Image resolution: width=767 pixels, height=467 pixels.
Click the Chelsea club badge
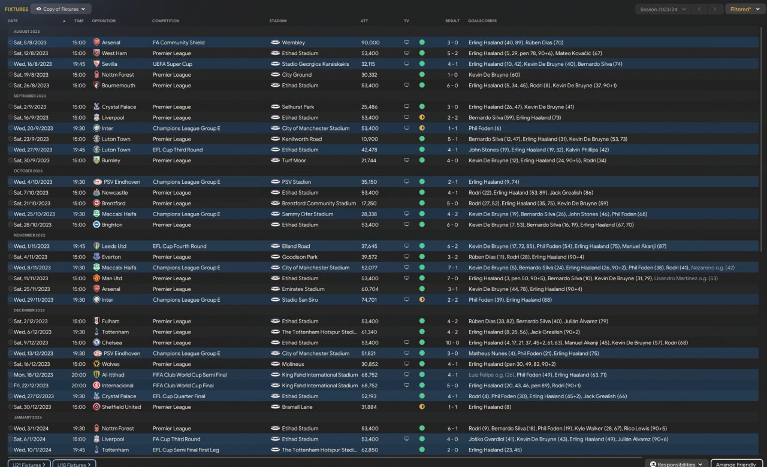96,343
